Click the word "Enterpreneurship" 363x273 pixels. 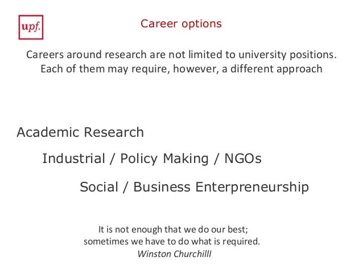(252, 187)
